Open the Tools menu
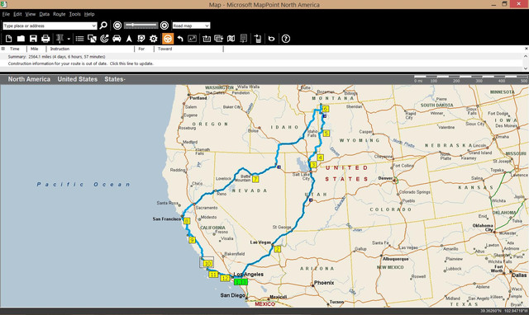 tap(75, 14)
